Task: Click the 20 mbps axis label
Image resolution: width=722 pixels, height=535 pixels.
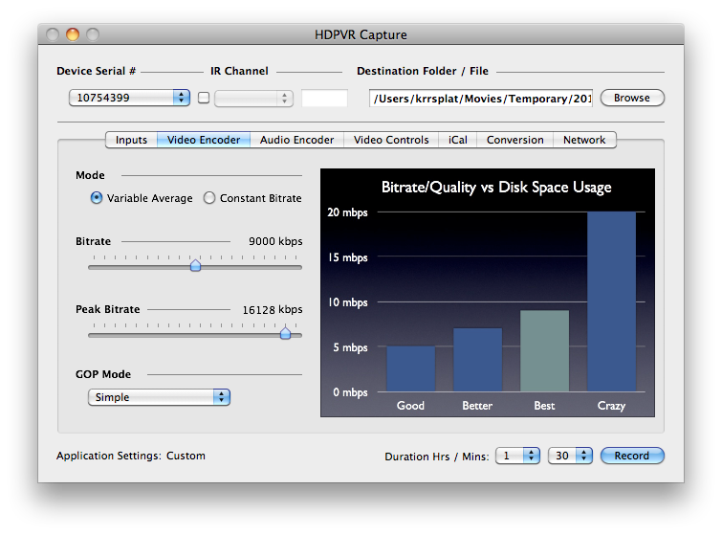Action: [347, 212]
